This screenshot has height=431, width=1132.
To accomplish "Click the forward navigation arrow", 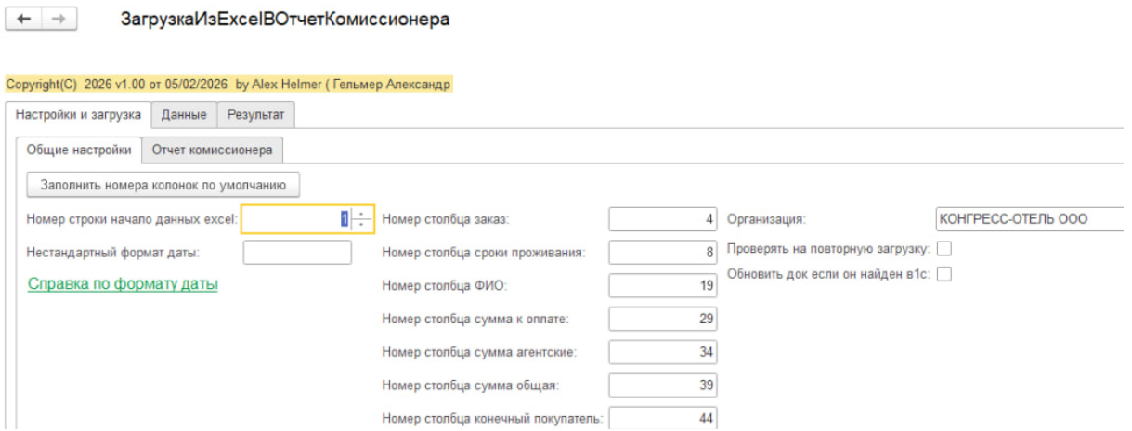I will coord(57,20).
